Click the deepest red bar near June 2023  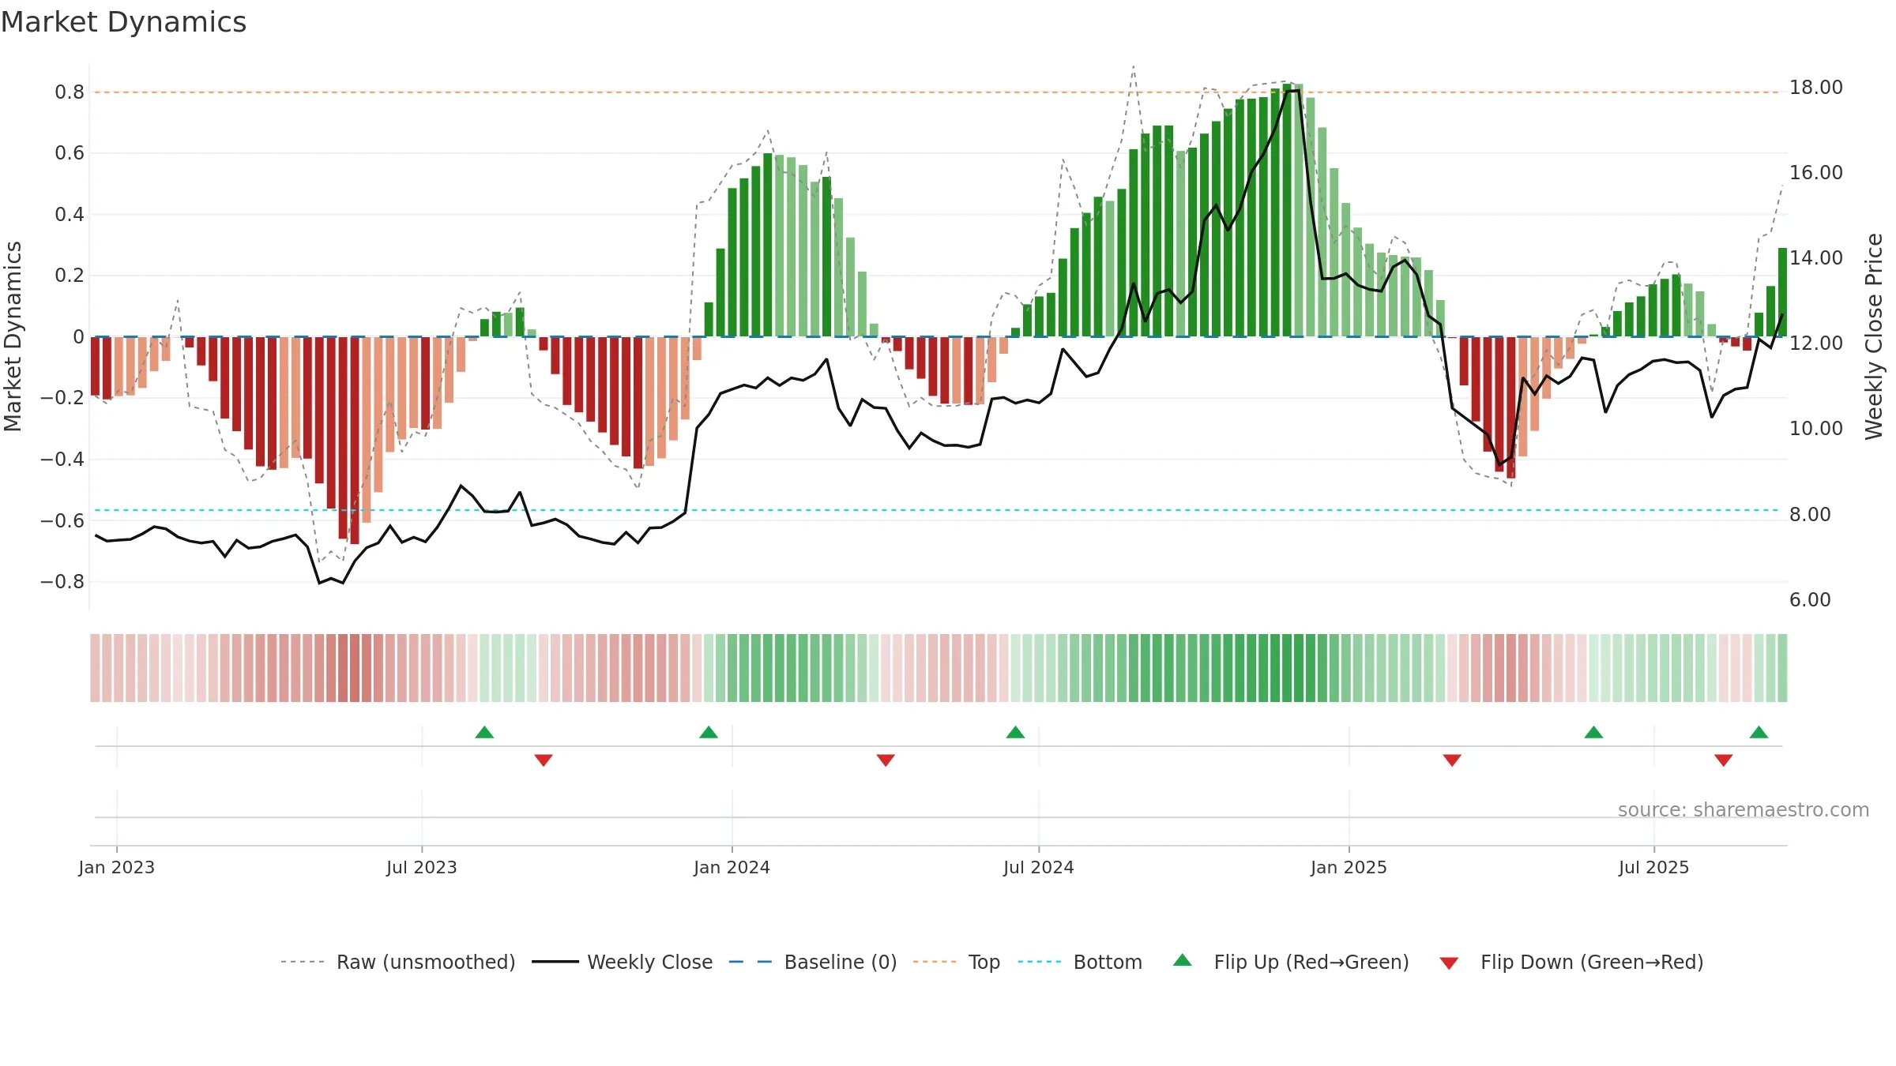tap(355, 440)
